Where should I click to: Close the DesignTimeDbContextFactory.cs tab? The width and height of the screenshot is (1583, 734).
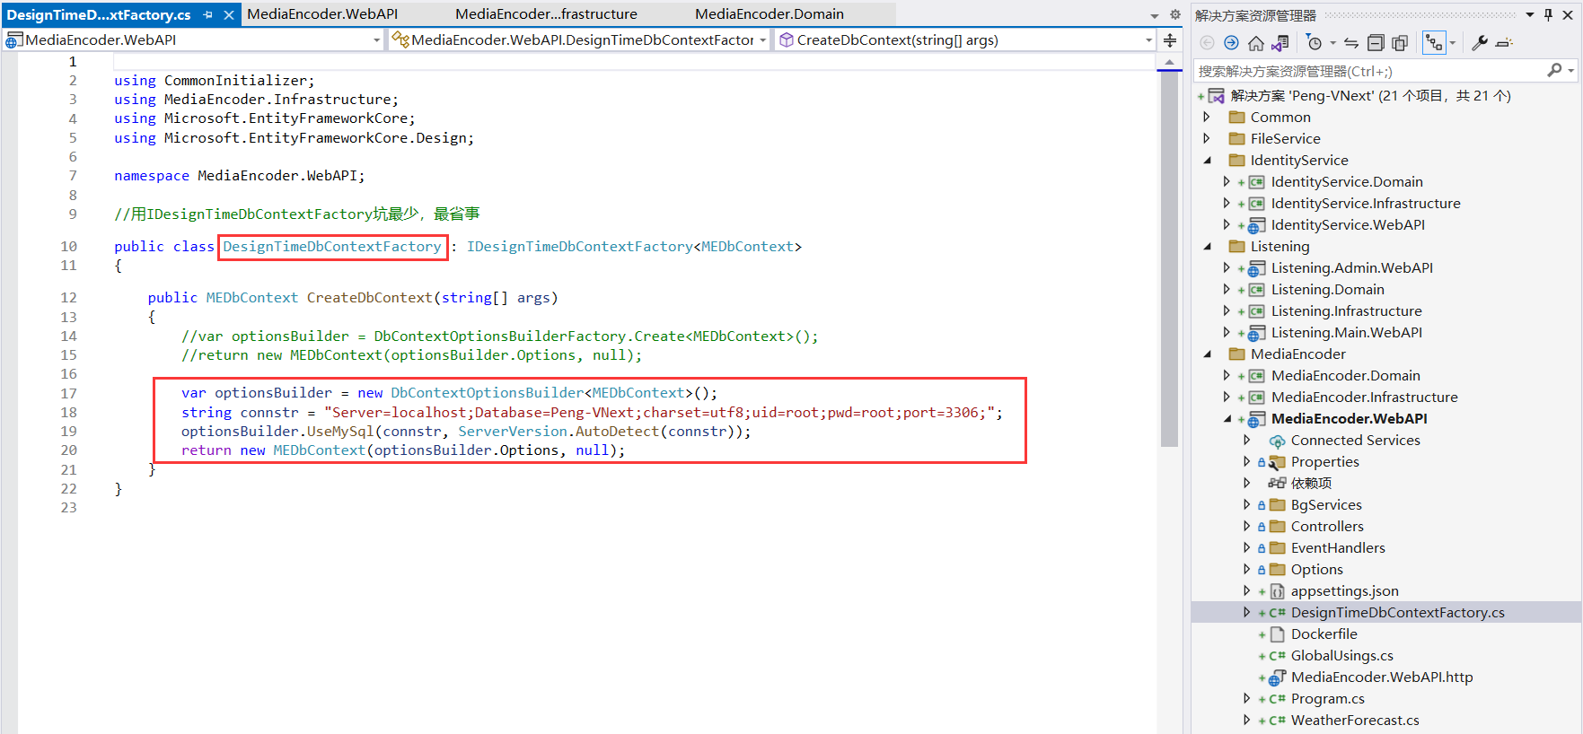point(229,14)
